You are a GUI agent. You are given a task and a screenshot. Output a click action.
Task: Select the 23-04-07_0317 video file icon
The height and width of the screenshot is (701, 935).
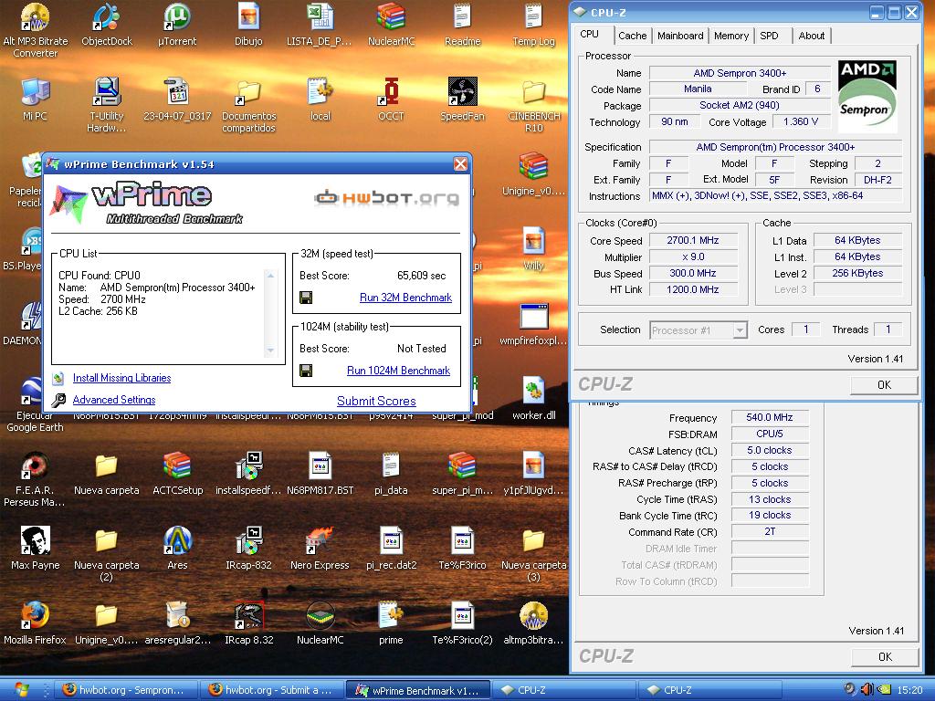pyautogui.click(x=177, y=92)
